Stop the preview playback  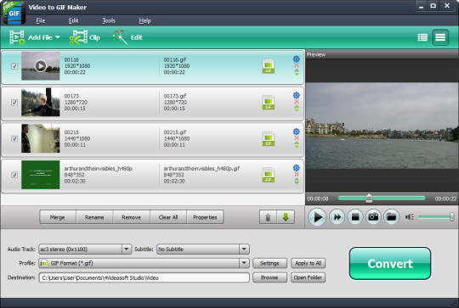[355, 217]
